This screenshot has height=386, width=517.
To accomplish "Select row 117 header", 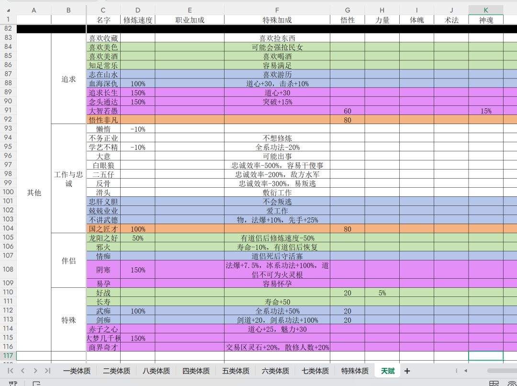I will click(8, 356).
